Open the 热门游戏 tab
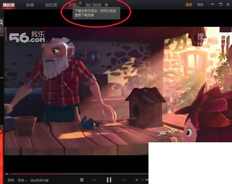This screenshot has width=232, height=184. (x=94, y=5)
